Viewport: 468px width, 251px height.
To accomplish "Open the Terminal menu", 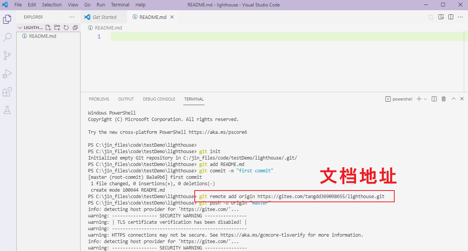I will click(120, 5).
